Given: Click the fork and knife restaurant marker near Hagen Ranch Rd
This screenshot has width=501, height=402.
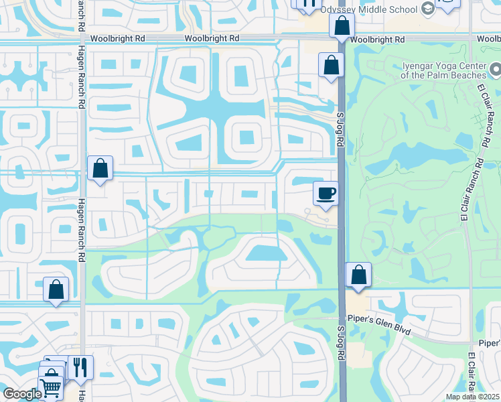Looking at the screenshot, I should point(80,369).
